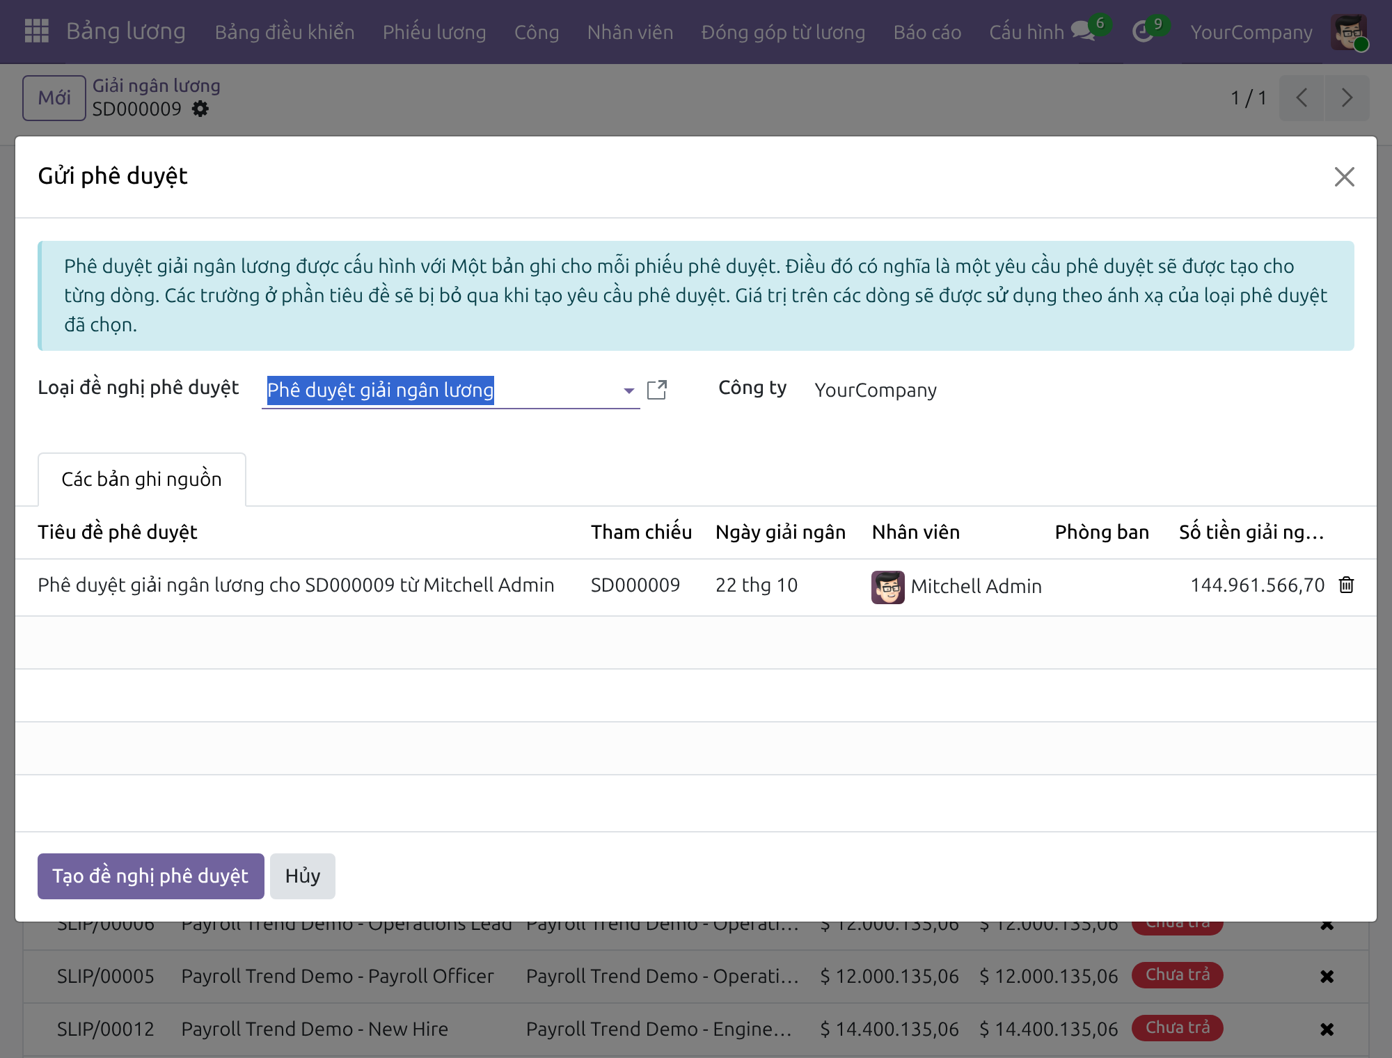
Task: Click the Hủy button
Action: (303, 876)
